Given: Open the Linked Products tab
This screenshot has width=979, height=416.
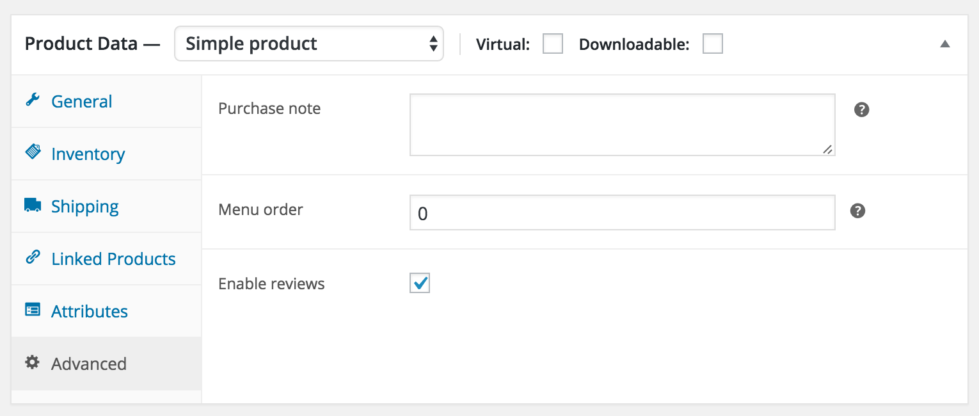Looking at the screenshot, I should [113, 259].
